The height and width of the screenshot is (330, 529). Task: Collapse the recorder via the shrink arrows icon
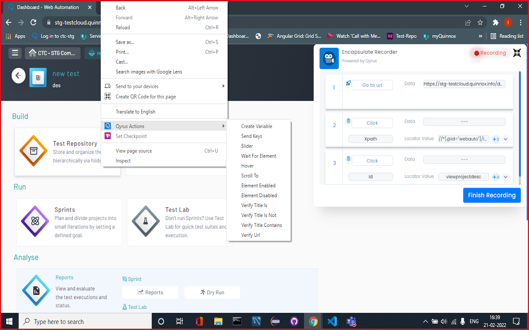coord(517,53)
